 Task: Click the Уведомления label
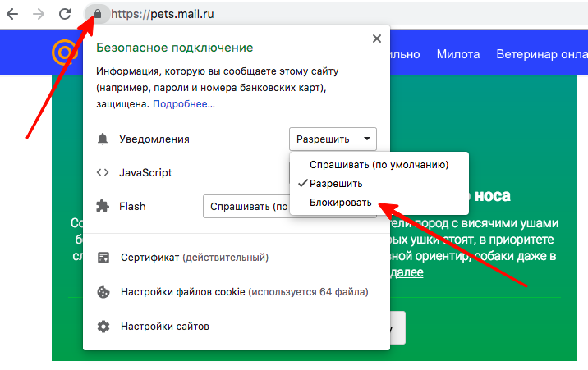click(x=154, y=139)
